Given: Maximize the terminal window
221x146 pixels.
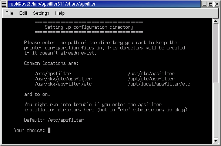Looking at the screenshot, I should [211, 4].
